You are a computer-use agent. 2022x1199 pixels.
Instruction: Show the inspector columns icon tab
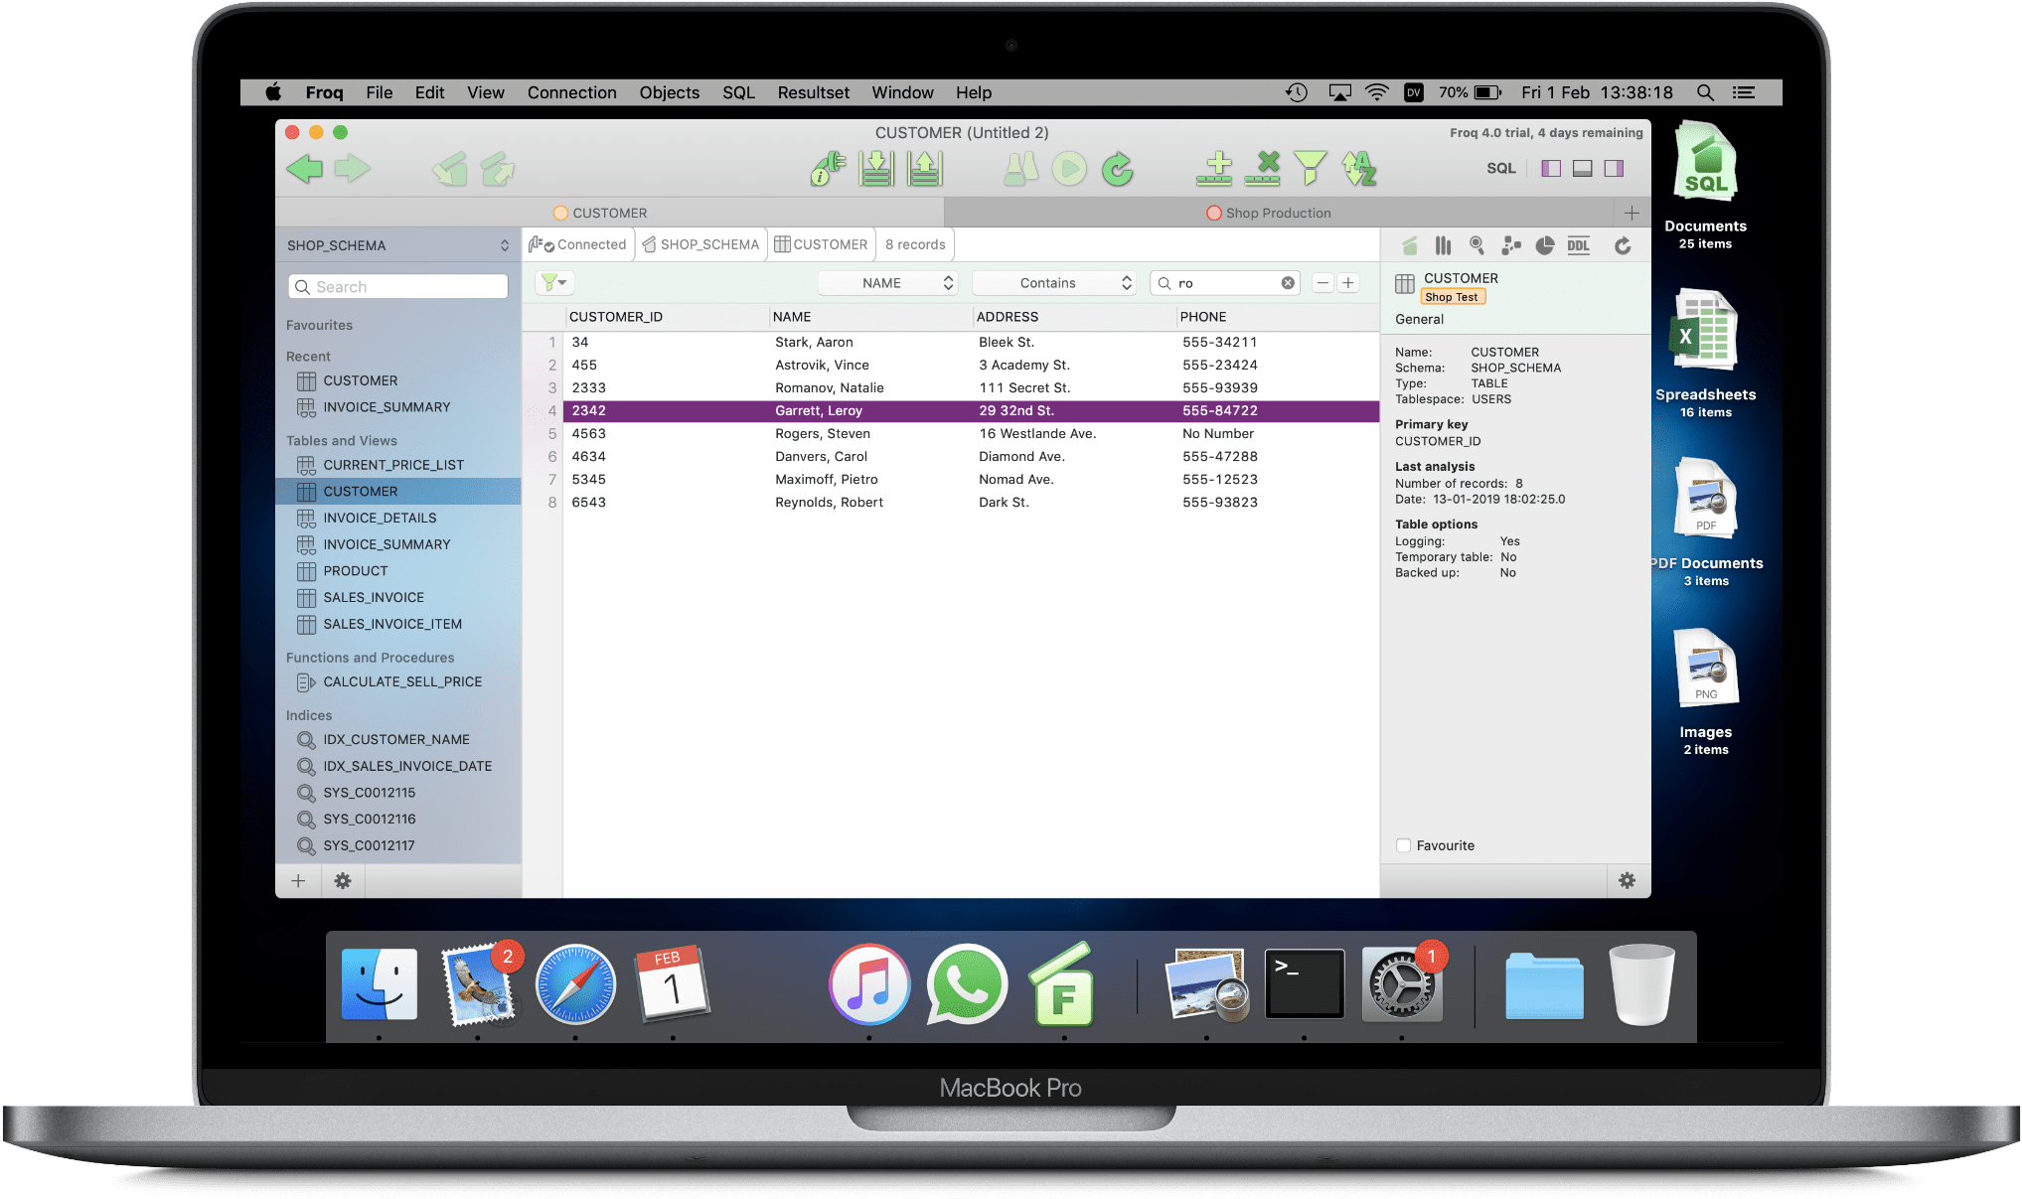pyautogui.click(x=1443, y=245)
